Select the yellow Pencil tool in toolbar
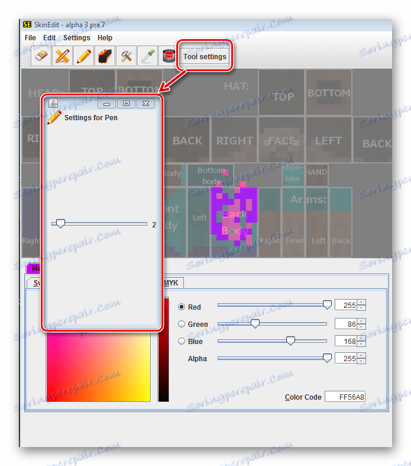 84,56
